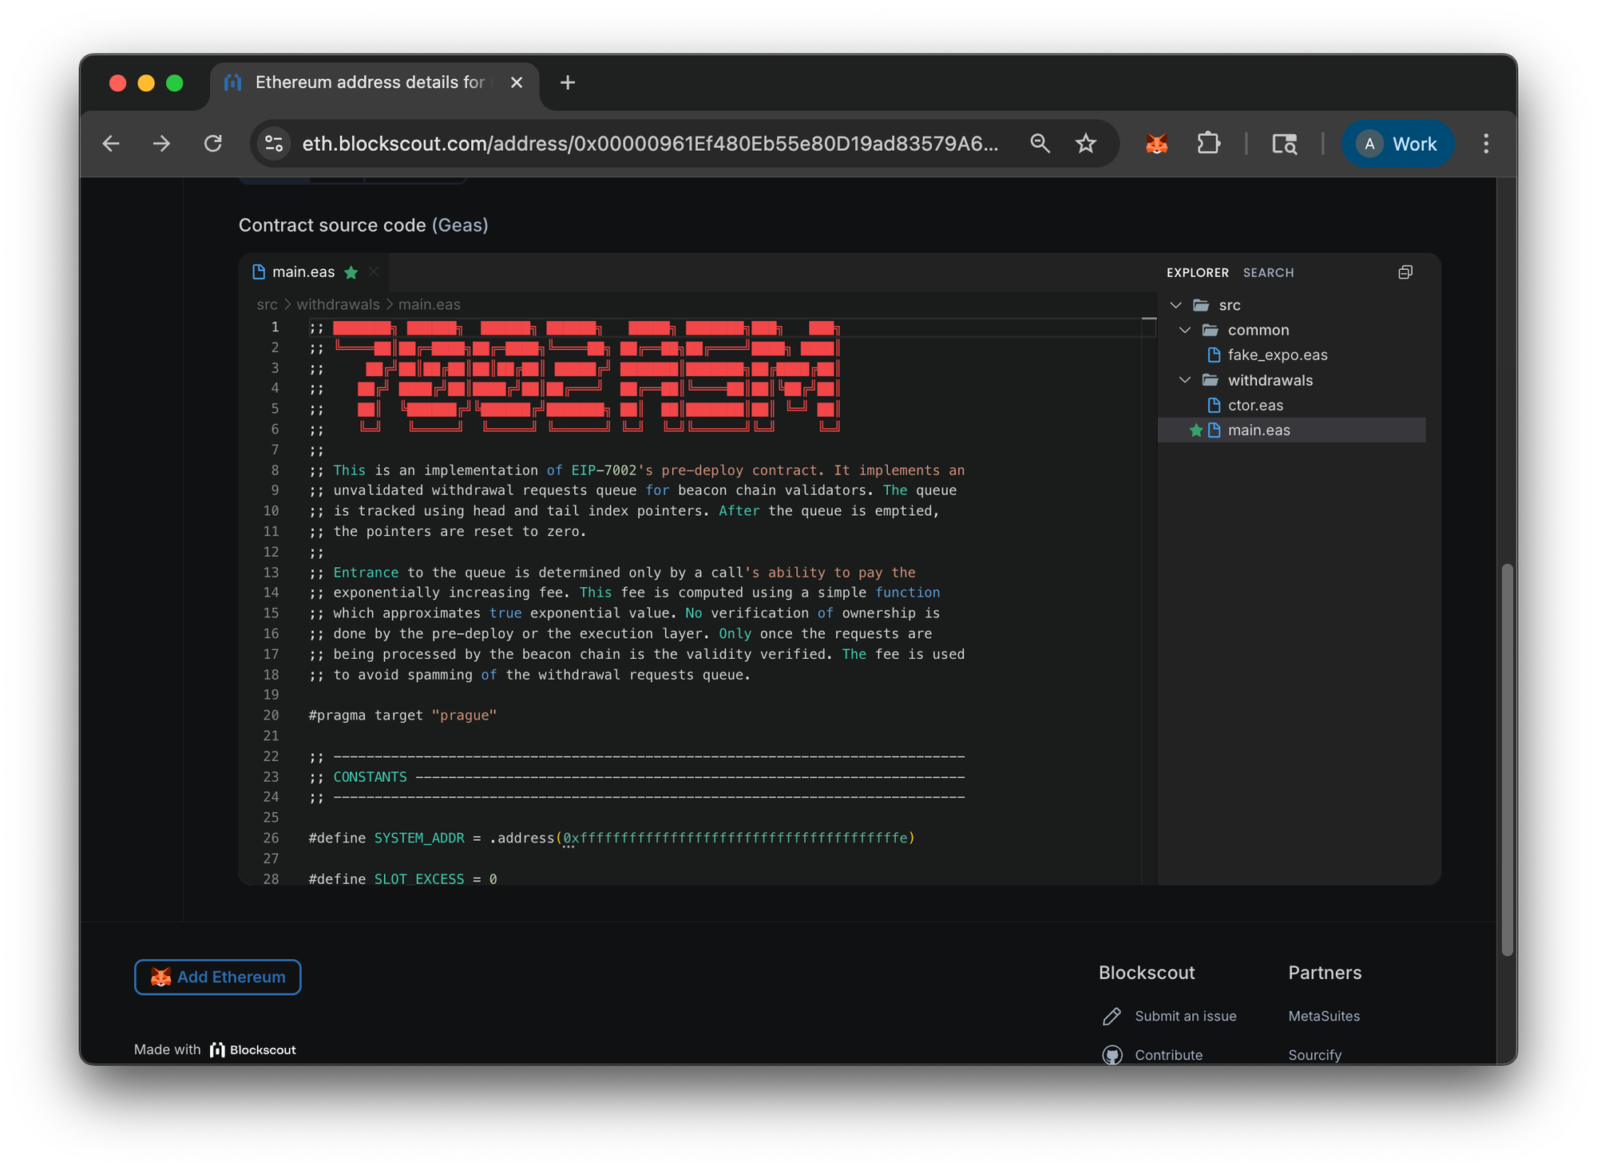Select the EXPLORER tab
This screenshot has height=1170, width=1597.
[1197, 273]
